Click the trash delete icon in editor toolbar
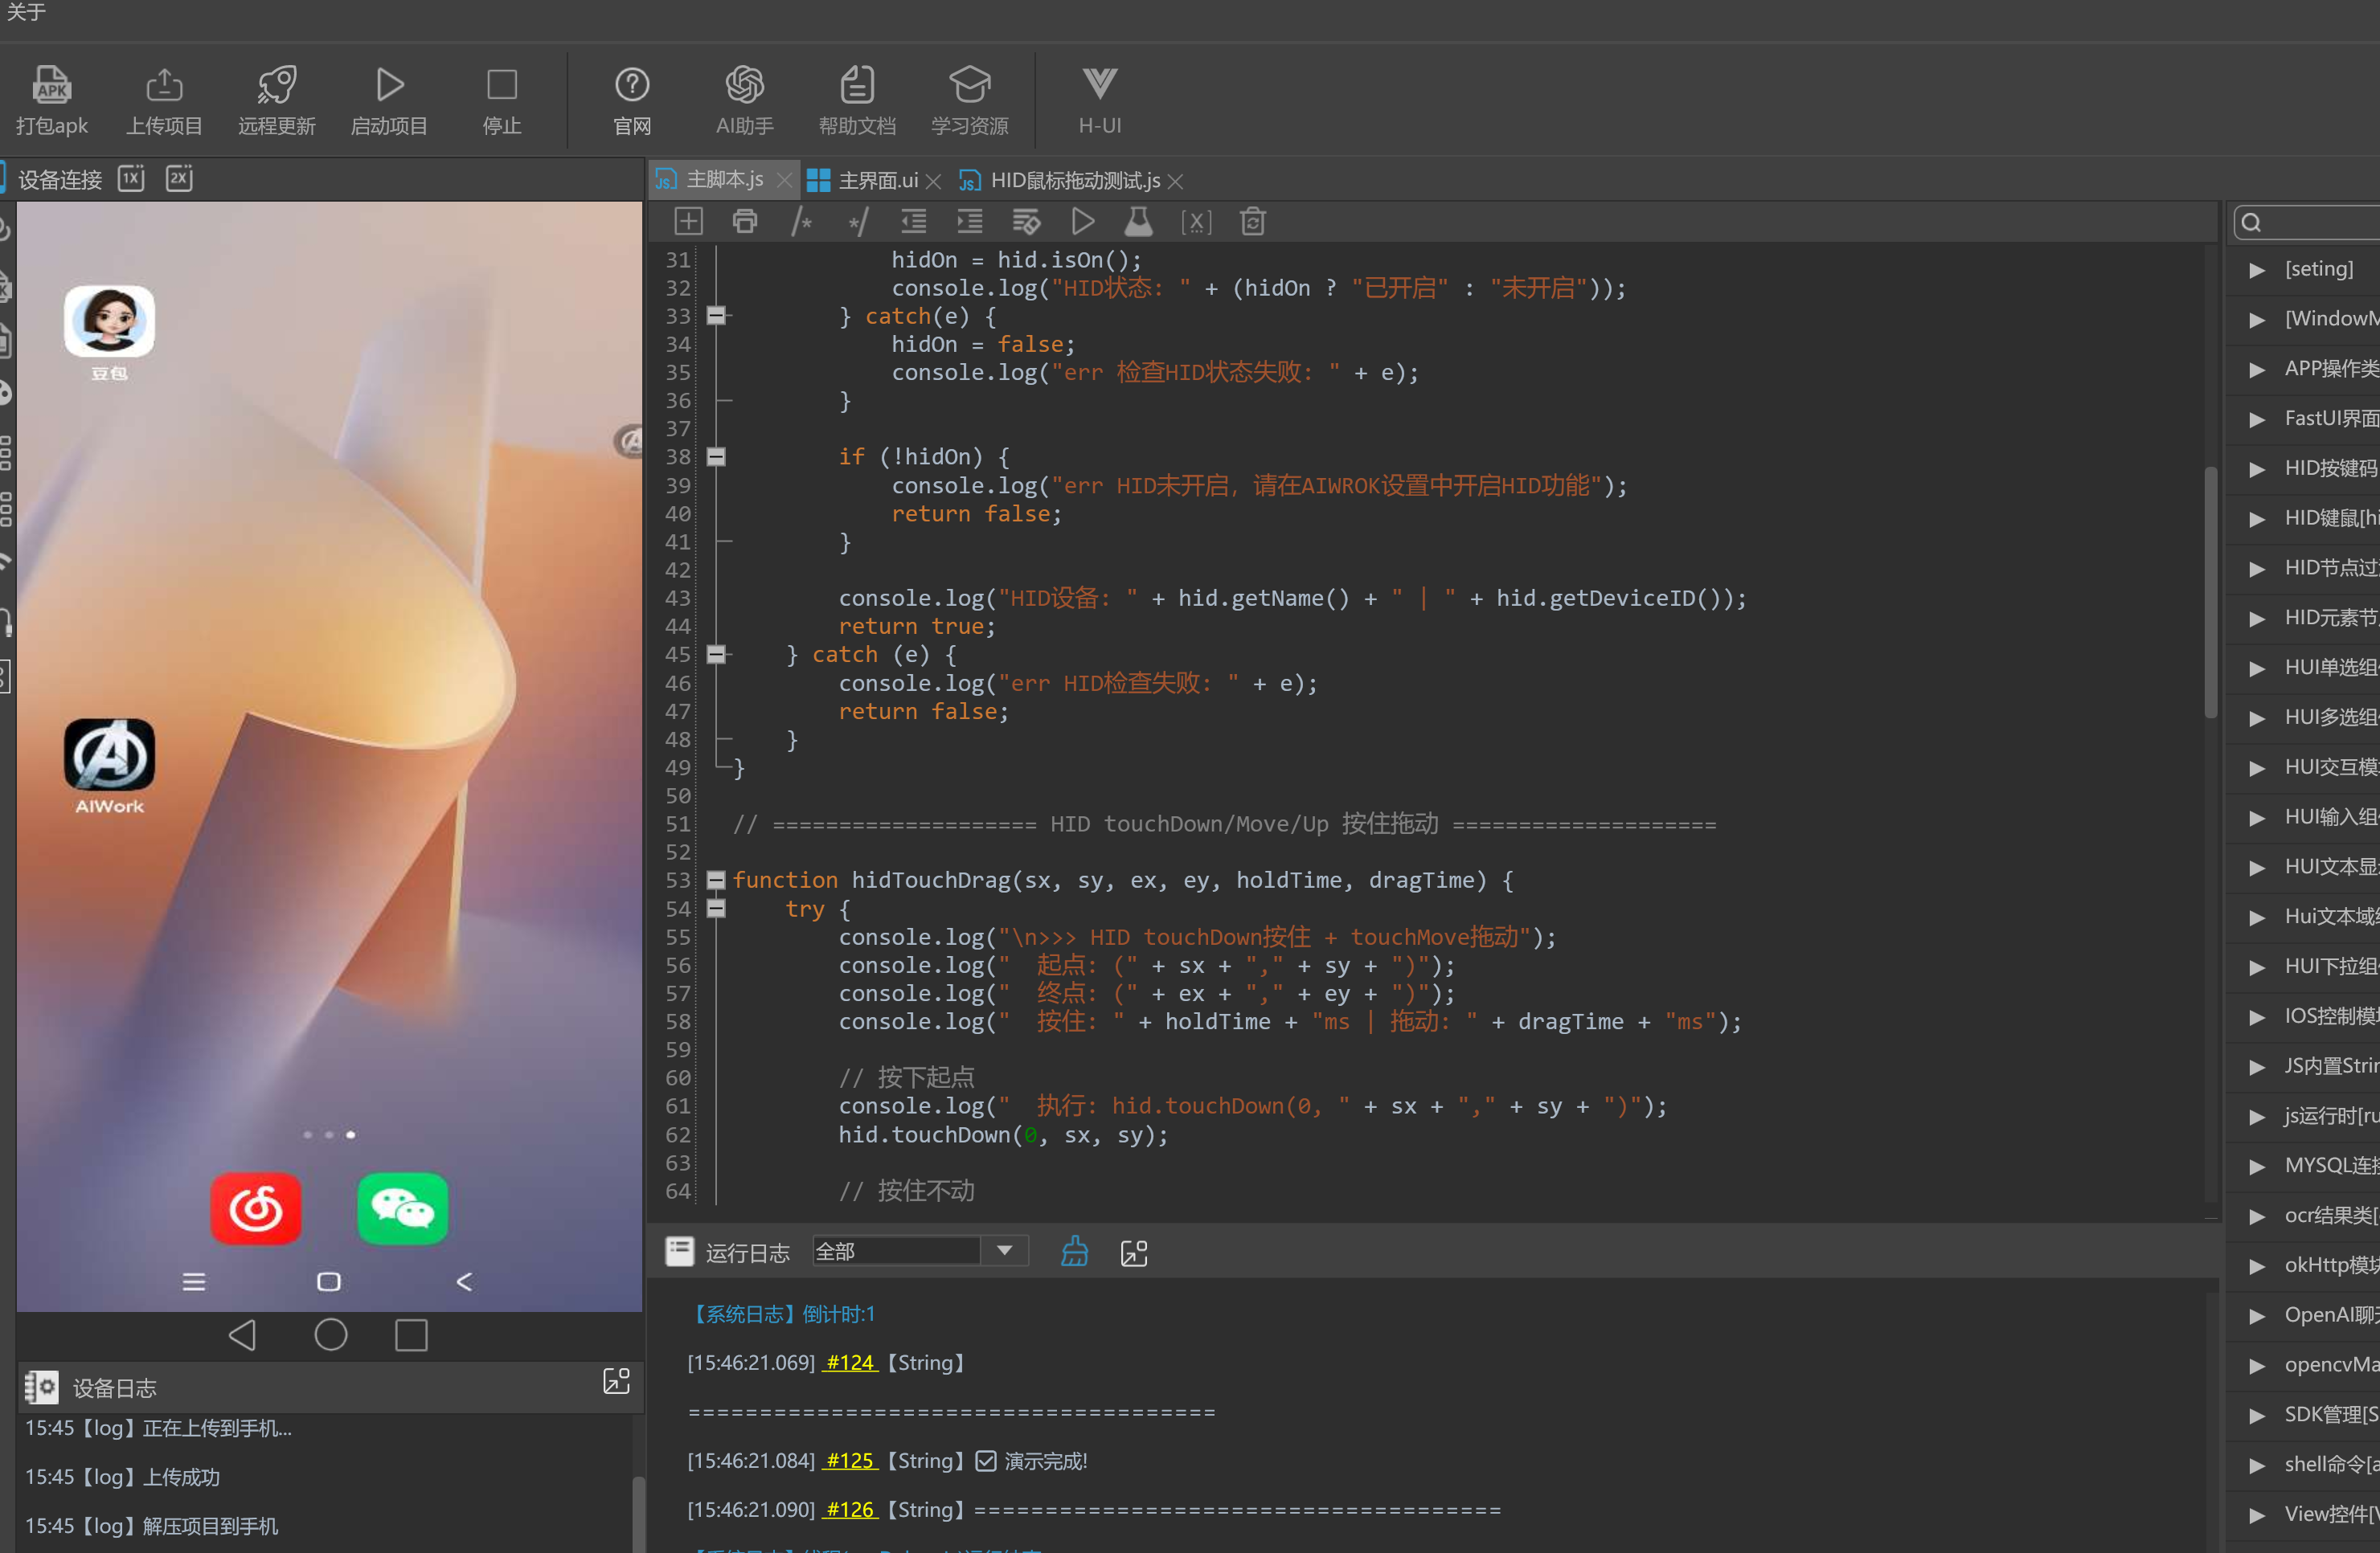The height and width of the screenshot is (1553, 2380). [x=1253, y=221]
